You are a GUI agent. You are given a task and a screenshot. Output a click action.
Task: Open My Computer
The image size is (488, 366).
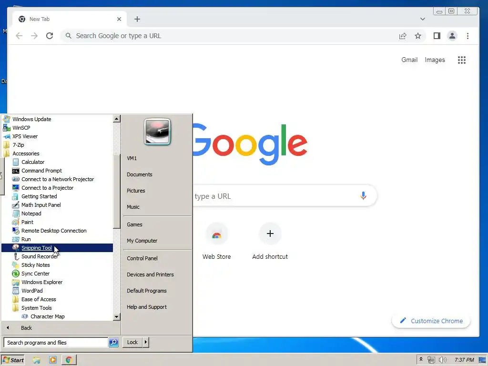(x=142, y=241)
